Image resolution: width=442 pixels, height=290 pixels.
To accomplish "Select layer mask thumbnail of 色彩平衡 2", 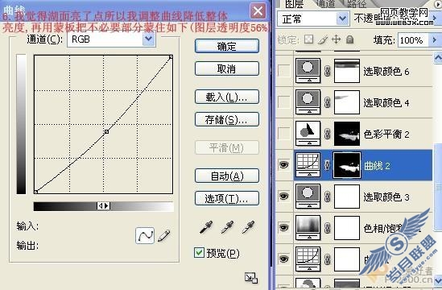I will [x=347, y=134].
